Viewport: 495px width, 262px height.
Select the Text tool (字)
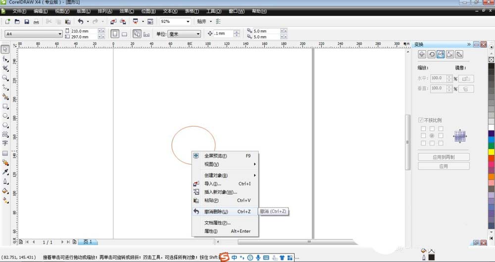(x=5, y=143)
